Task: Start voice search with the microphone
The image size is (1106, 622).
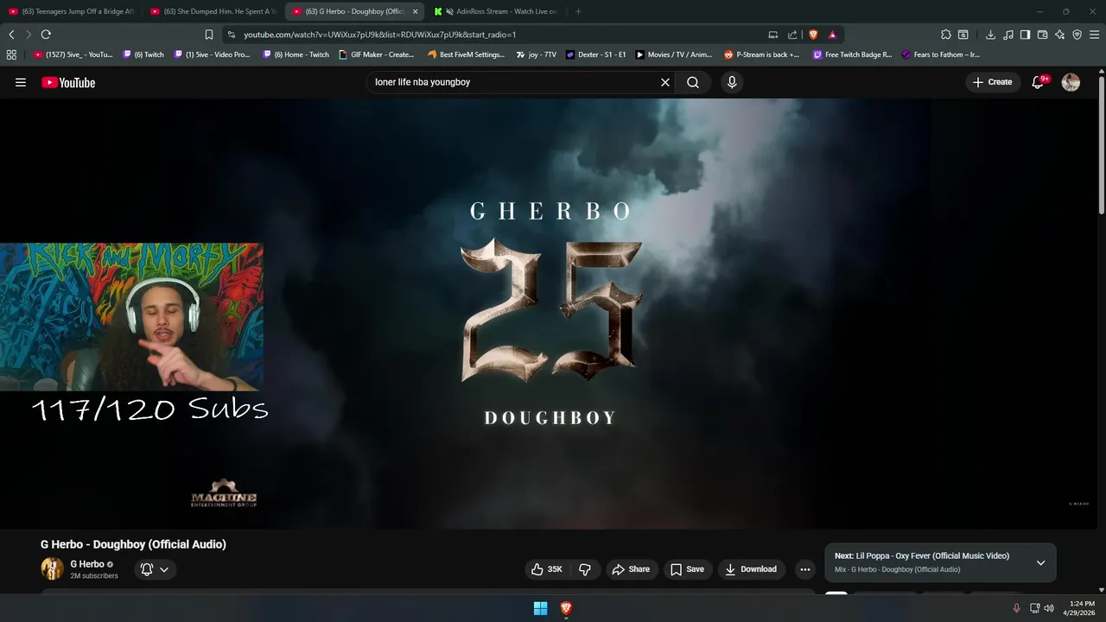Action: [732, 82]
